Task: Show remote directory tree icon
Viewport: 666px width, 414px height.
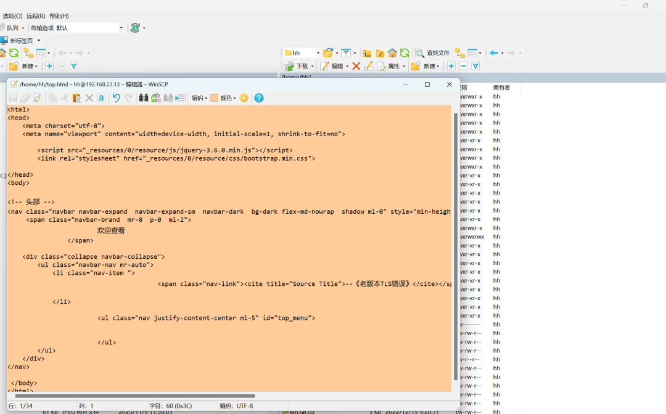Action: tap(460, 53)
